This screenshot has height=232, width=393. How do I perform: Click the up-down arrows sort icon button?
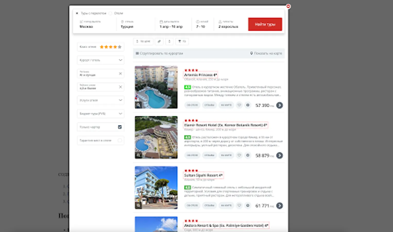click(x=169, y=41)
